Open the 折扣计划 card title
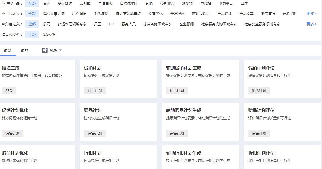This screenshot has width=322, height=169. click(x=93, y=153)
